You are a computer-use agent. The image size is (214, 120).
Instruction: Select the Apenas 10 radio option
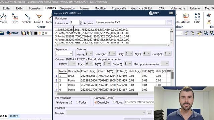tap(58, 102)
